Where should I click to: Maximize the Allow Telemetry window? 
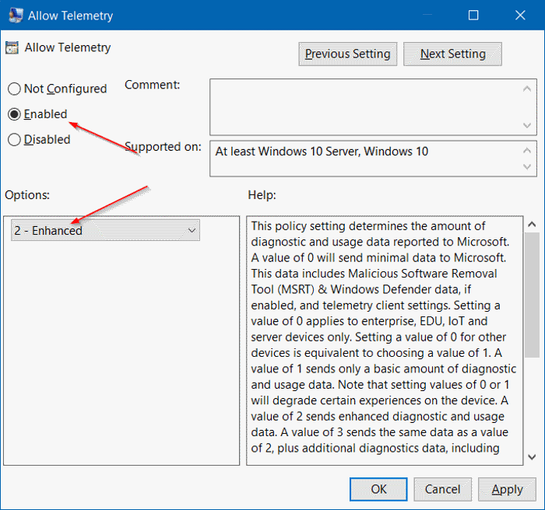[473, 16]
